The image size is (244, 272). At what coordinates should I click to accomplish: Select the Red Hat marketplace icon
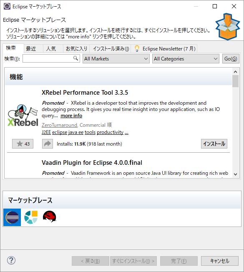tap(49, 217)
